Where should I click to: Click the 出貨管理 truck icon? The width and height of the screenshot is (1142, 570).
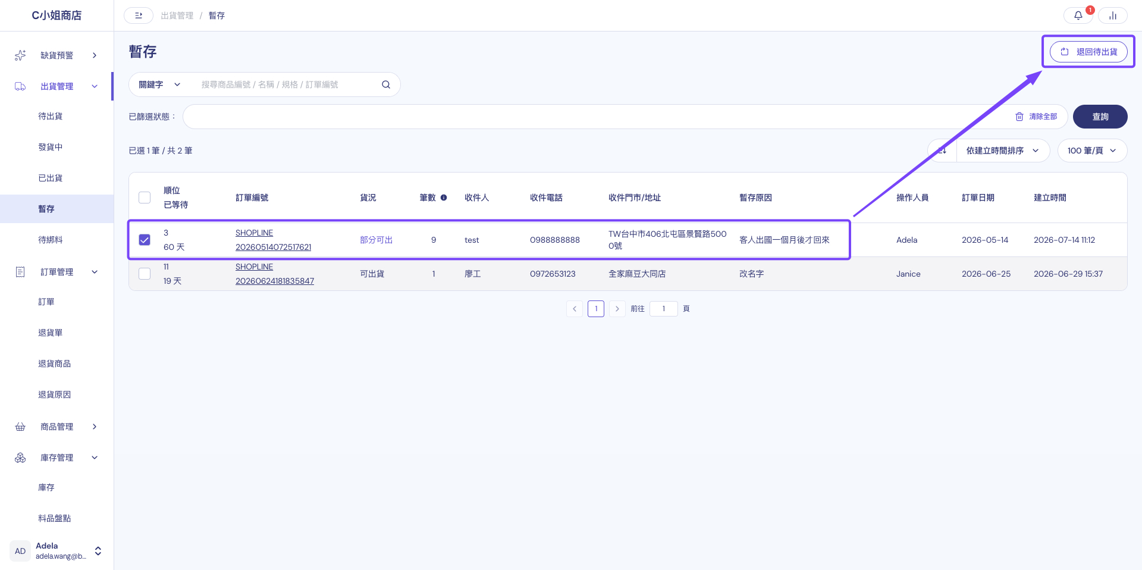[20, 86]
